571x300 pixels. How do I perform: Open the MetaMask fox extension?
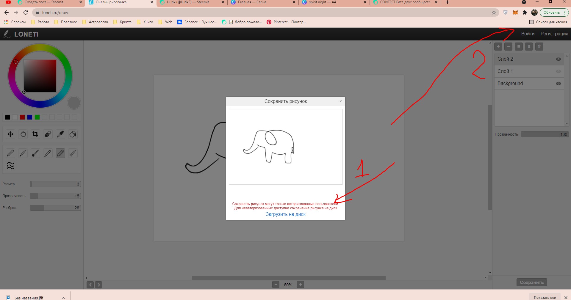point(515,12)
